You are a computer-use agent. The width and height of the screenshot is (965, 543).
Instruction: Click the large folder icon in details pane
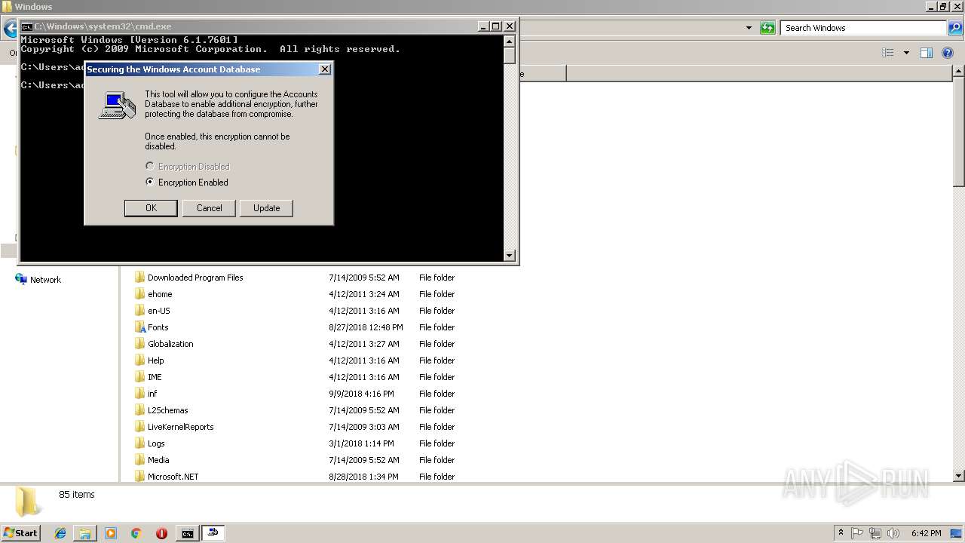coord(28,502)
